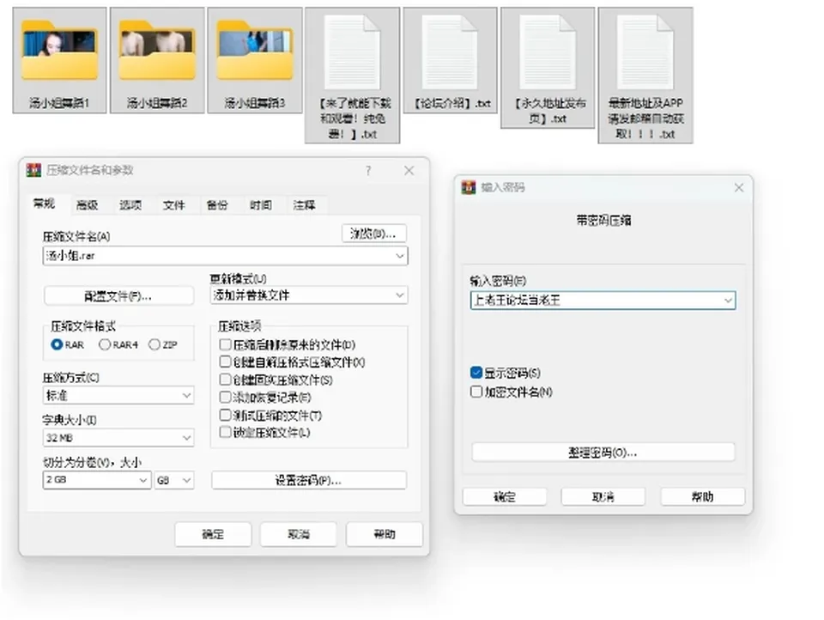The image size is (824, 620).
Task: Choose the ZIP archive format
Action: tap(154, 344)
